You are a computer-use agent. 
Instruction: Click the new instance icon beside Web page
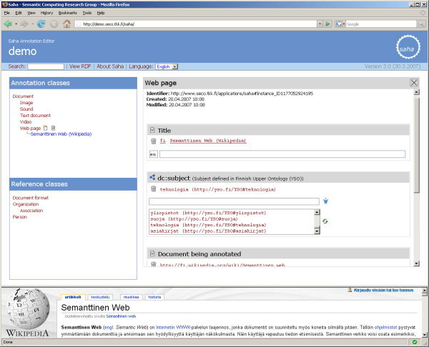coord(46,128)
